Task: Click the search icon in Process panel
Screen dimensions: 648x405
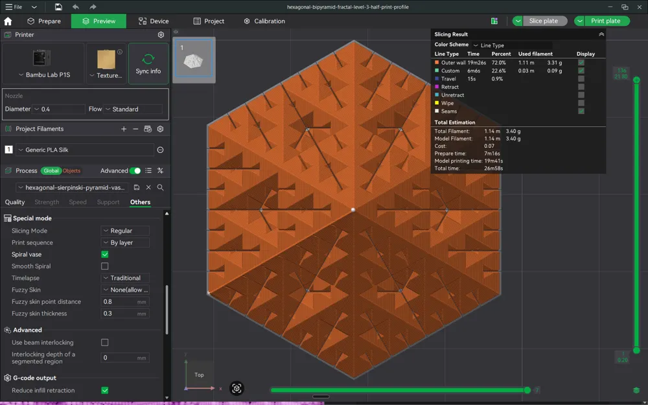Action: (160, 187)
